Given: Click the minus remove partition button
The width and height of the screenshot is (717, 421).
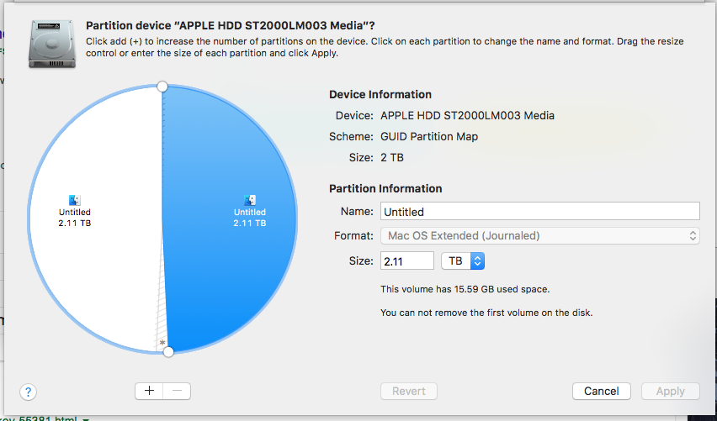Looking at the screenshot, I should (x=177, y=391).
